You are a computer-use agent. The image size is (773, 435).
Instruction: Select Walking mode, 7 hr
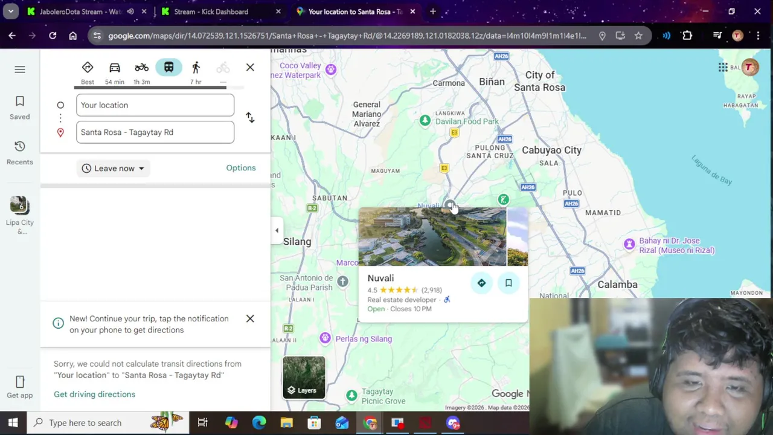(x=196, y=72)
